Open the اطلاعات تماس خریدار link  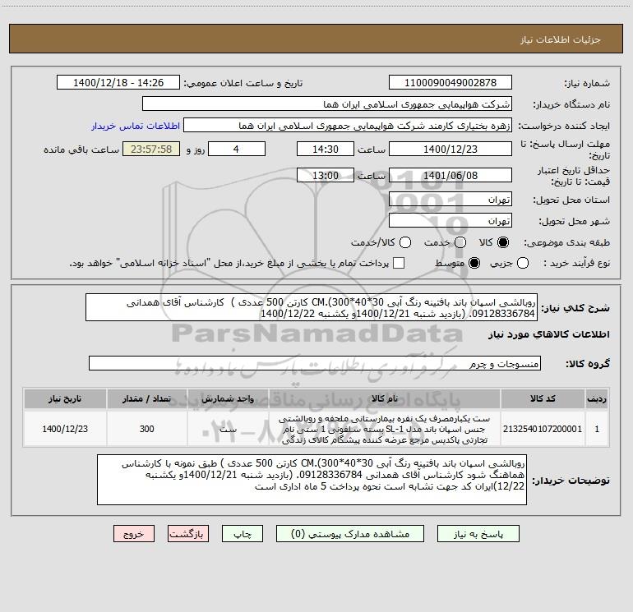point(136,126)
